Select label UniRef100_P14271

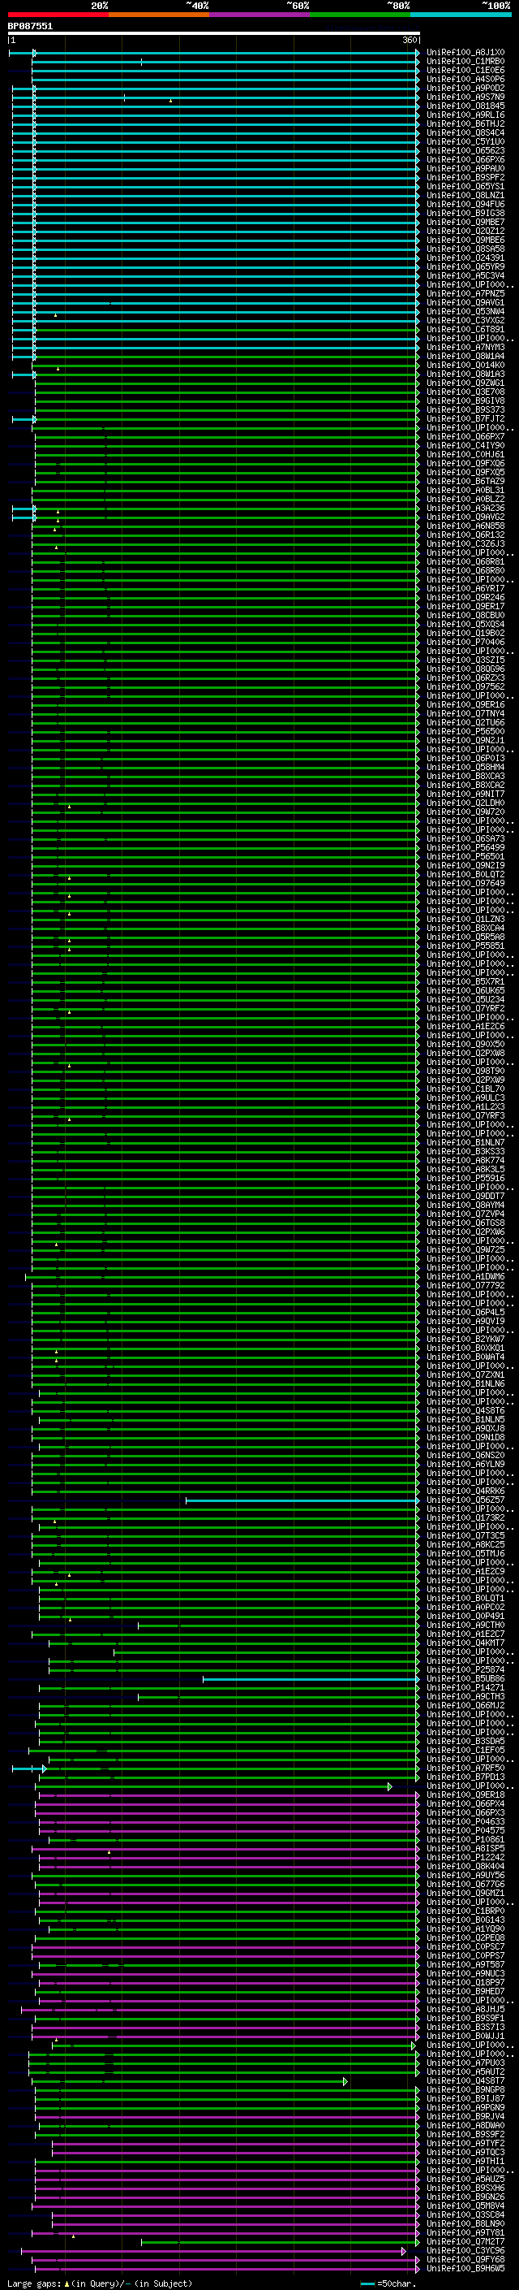(465, 1687)
